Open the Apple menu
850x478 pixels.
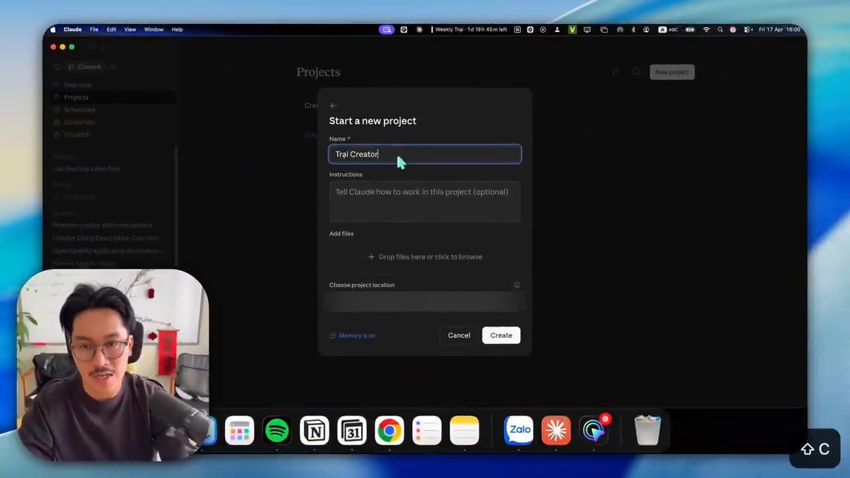53,29
